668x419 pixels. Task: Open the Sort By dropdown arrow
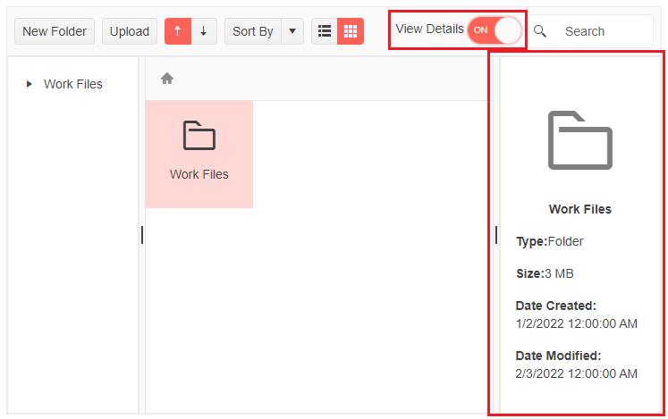click(292, 31)
